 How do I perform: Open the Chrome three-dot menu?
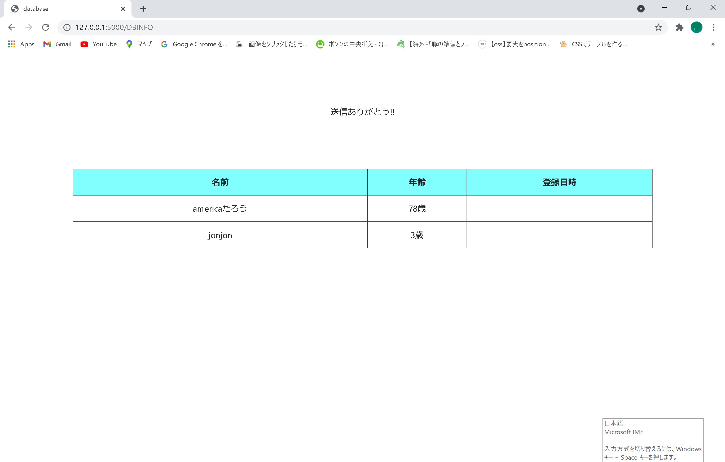[713, 27]
